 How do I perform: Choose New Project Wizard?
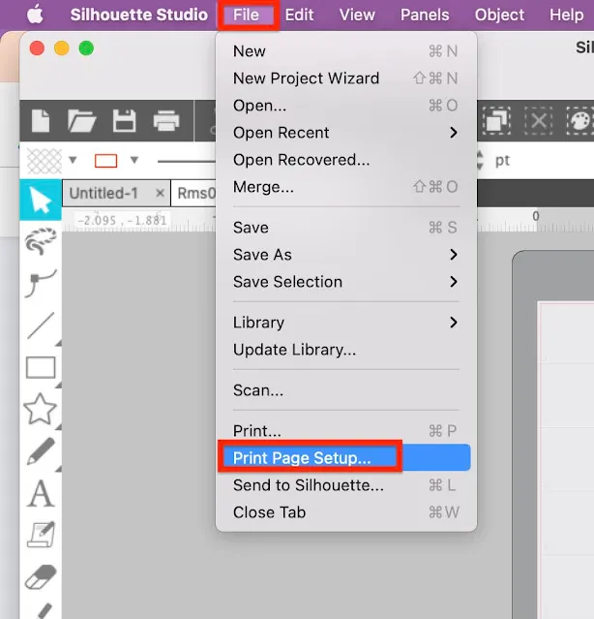click(x=346, y=78)
